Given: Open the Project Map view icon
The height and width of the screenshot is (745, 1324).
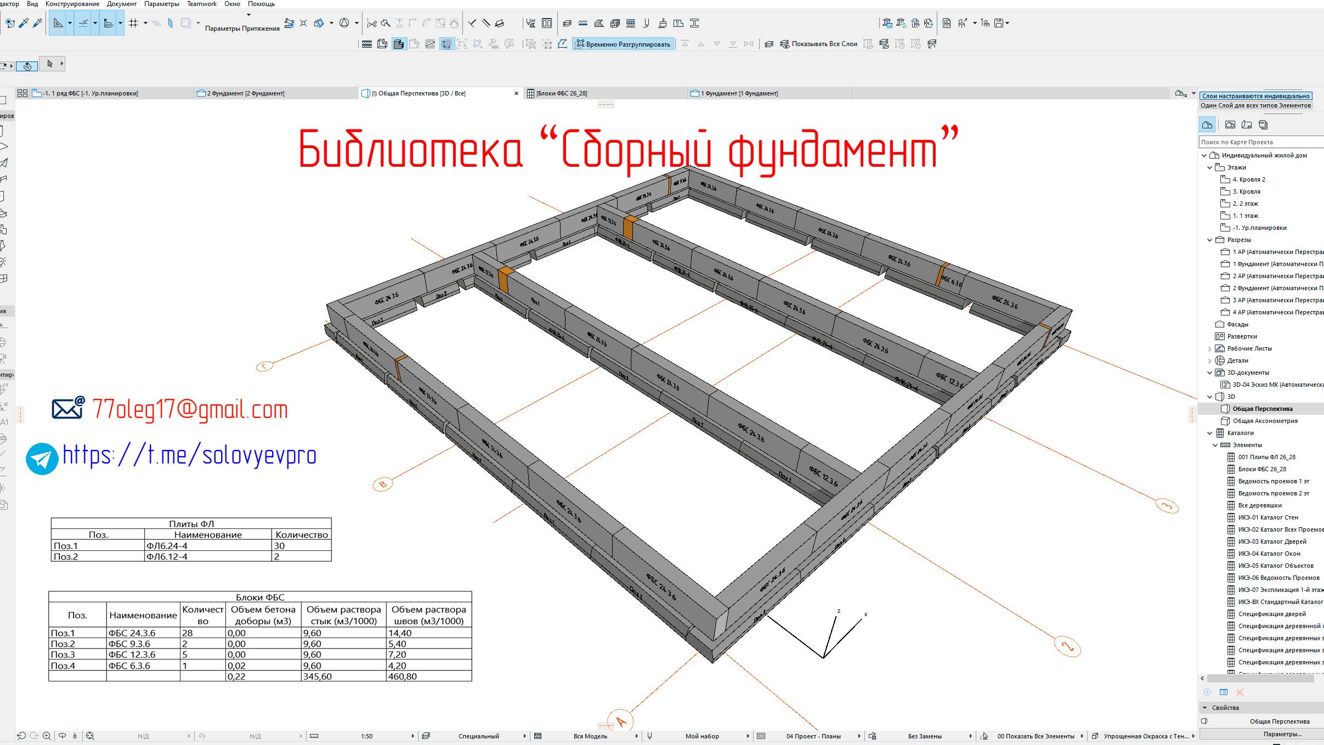Looking at the screenshot, I should pyautogui.click(x=1207, y=125).
